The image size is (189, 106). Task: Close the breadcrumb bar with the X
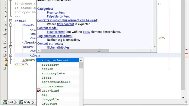(x=186, y=102)
